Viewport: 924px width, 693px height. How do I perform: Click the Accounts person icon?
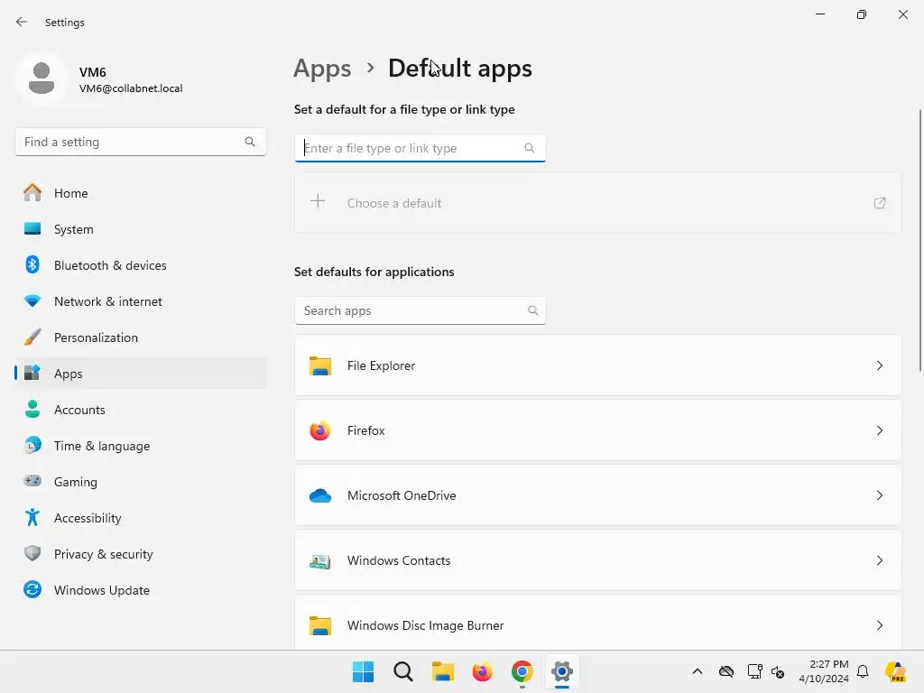pyautogui.click(x=32, y=409)
